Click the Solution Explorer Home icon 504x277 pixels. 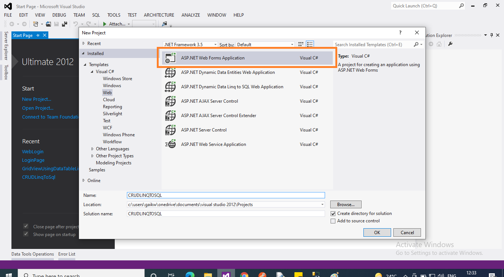click(439, 44)
